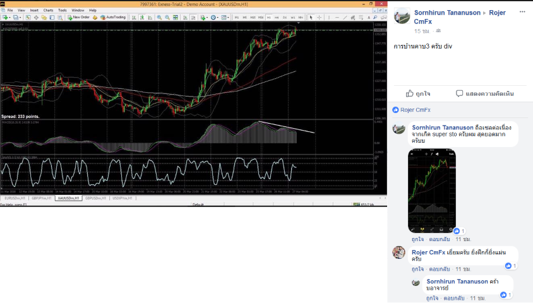
Task: Select the trendline drawing tool
Action: click(x=345, y=17)
